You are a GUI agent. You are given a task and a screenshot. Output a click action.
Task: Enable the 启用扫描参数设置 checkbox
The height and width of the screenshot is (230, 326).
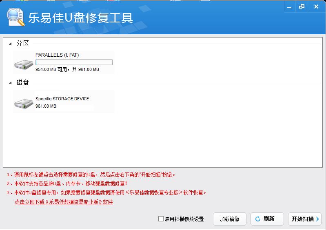(x=161, y=219)
